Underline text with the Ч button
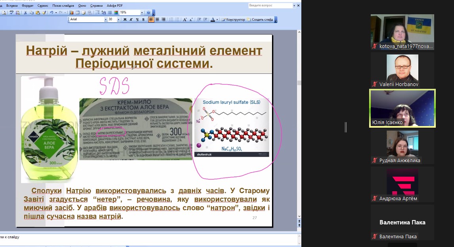Image resolution: width=454 pixels, height=247 pixels. (137, 20)
